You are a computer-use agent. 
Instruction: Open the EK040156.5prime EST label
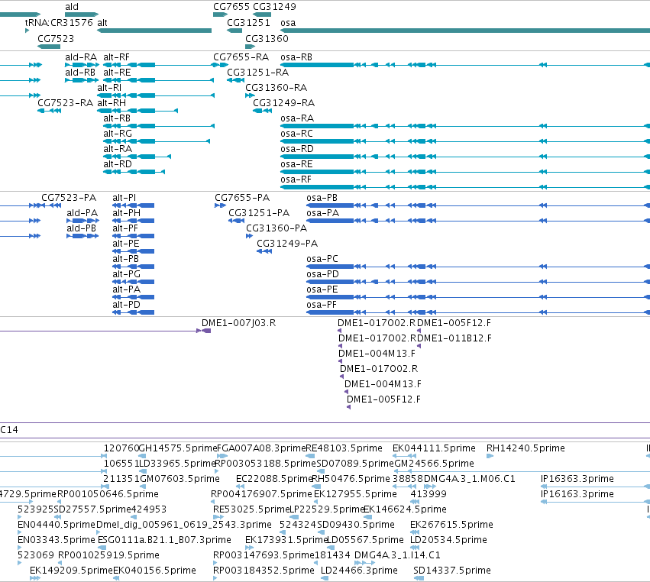(x=154, y=571)
